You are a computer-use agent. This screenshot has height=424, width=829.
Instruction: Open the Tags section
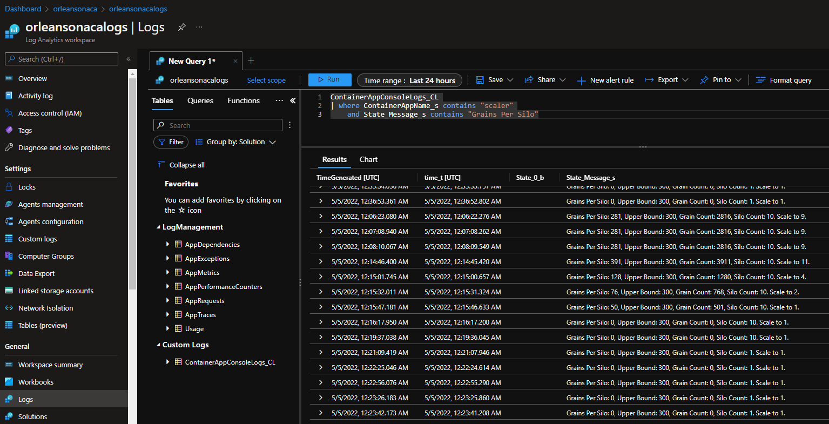pos(25,130)
